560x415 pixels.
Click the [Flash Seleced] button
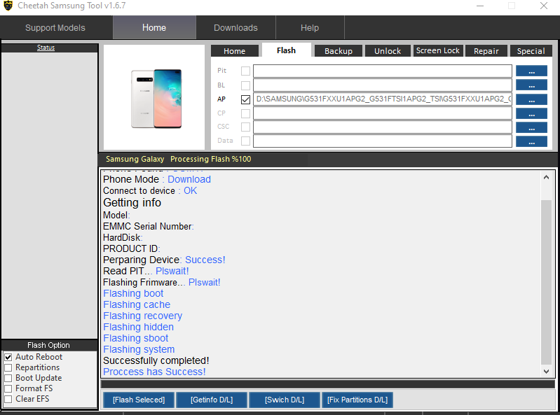[x=139, y=400]
